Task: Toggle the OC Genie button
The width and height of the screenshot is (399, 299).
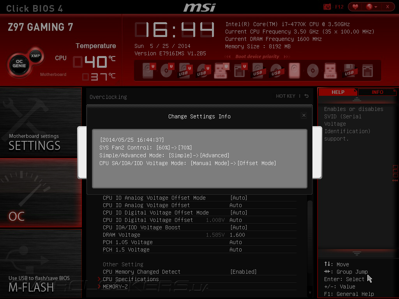Action: 19,63
